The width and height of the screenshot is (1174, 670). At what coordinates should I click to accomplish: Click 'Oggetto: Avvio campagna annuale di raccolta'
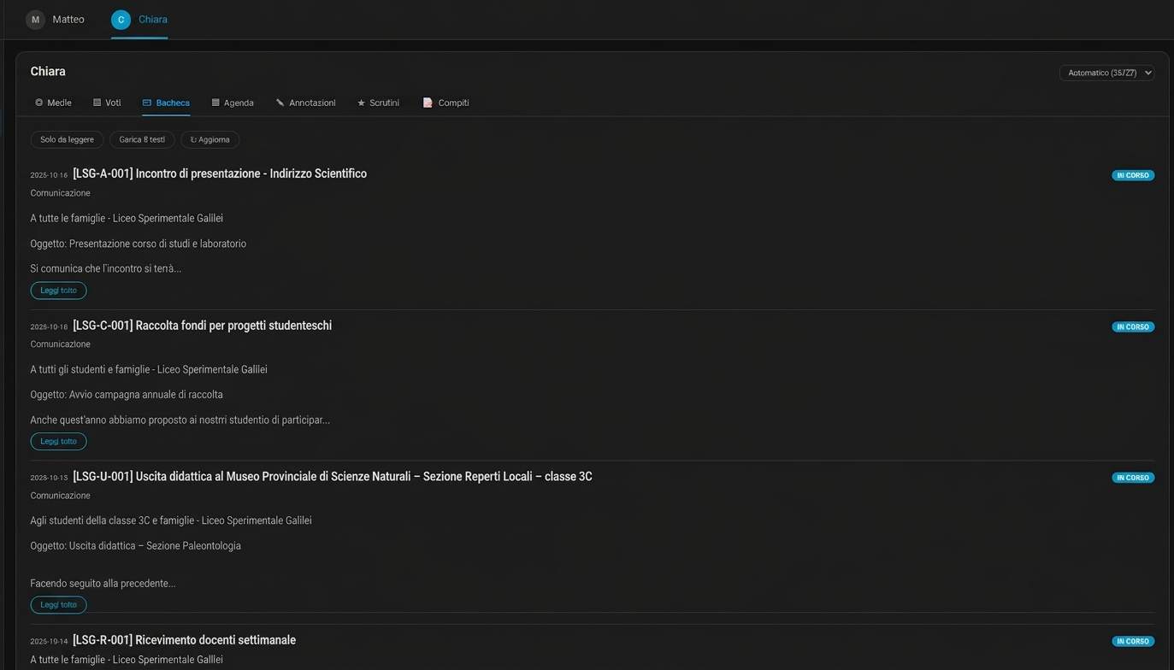pyautogui.click(x=127, y=395)
